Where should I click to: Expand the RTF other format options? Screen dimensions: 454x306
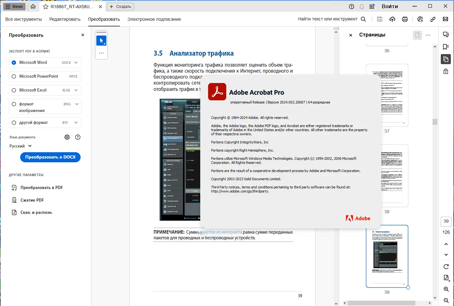click(x=76, y=123)
